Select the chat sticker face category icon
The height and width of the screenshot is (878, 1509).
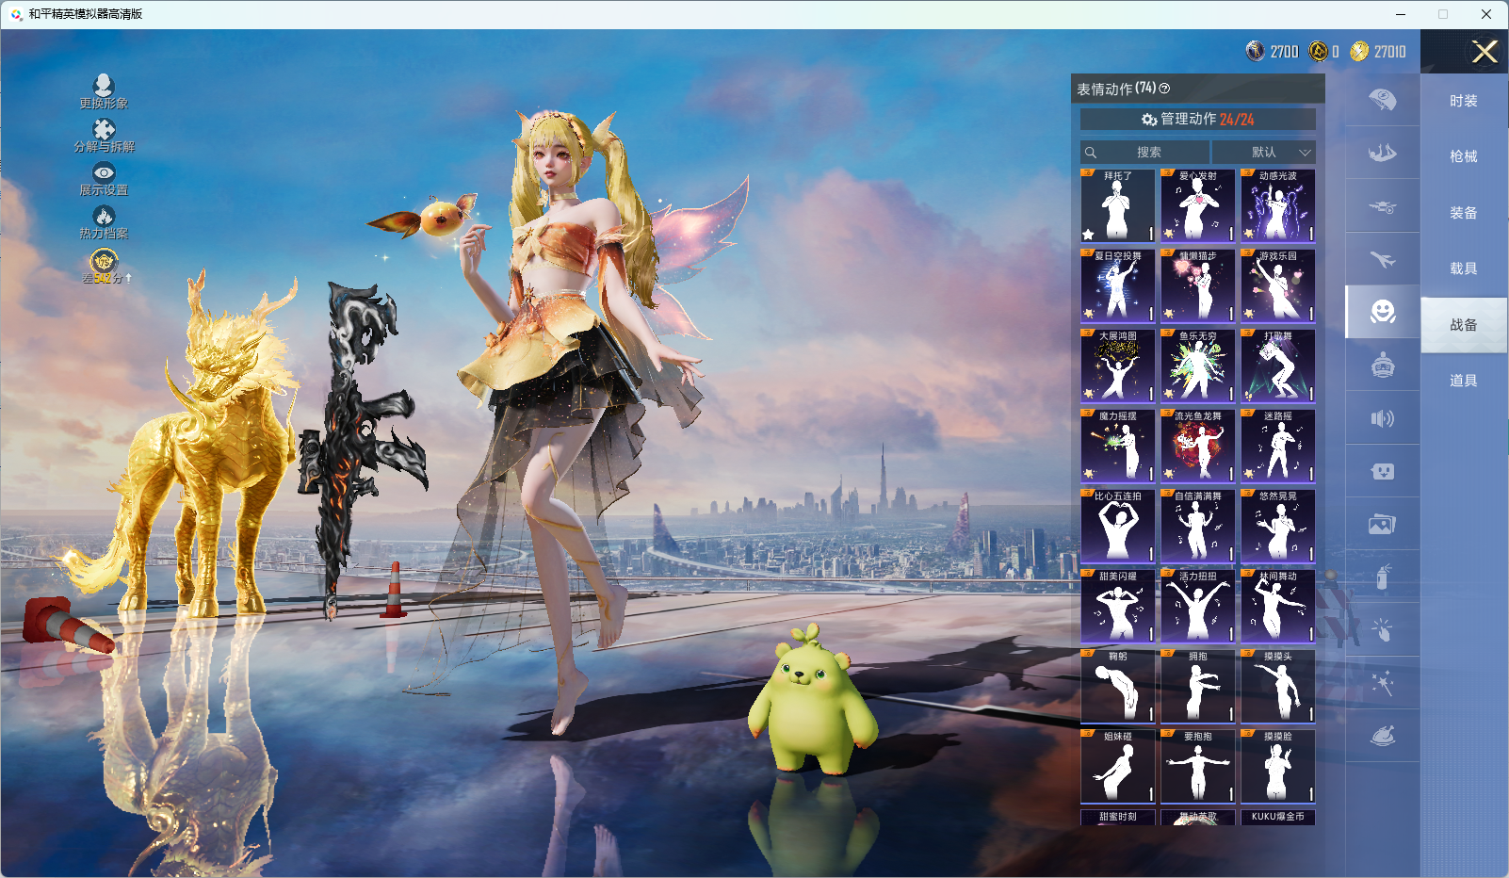pos(1383,471)
